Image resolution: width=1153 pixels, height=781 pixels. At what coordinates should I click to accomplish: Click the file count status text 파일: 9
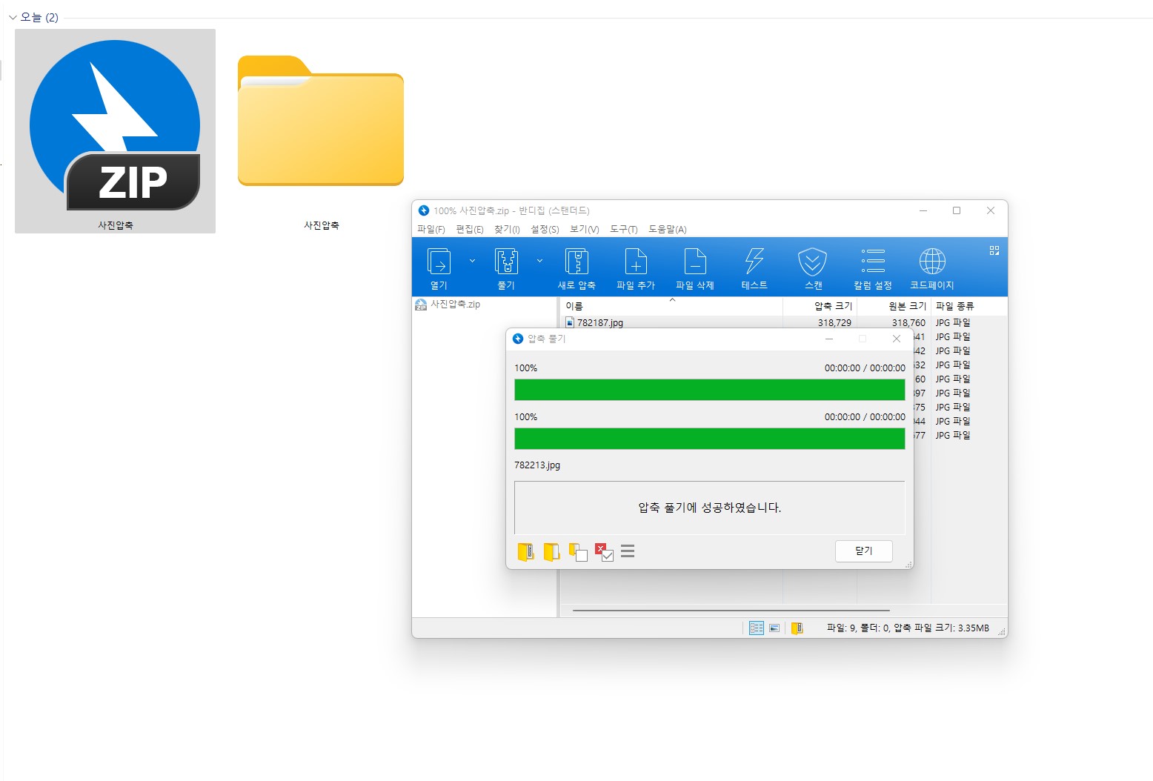[842, 628]
